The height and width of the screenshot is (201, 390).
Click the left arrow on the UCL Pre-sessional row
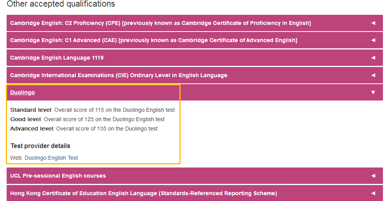point(373,176)
